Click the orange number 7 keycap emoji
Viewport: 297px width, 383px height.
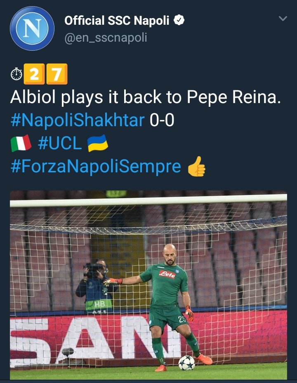[x=57, y=75]
